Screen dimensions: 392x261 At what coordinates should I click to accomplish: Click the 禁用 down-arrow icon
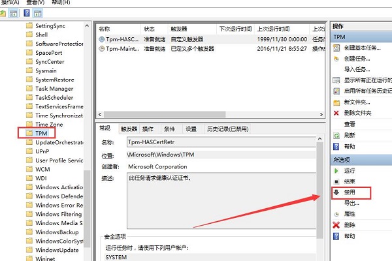336,192
